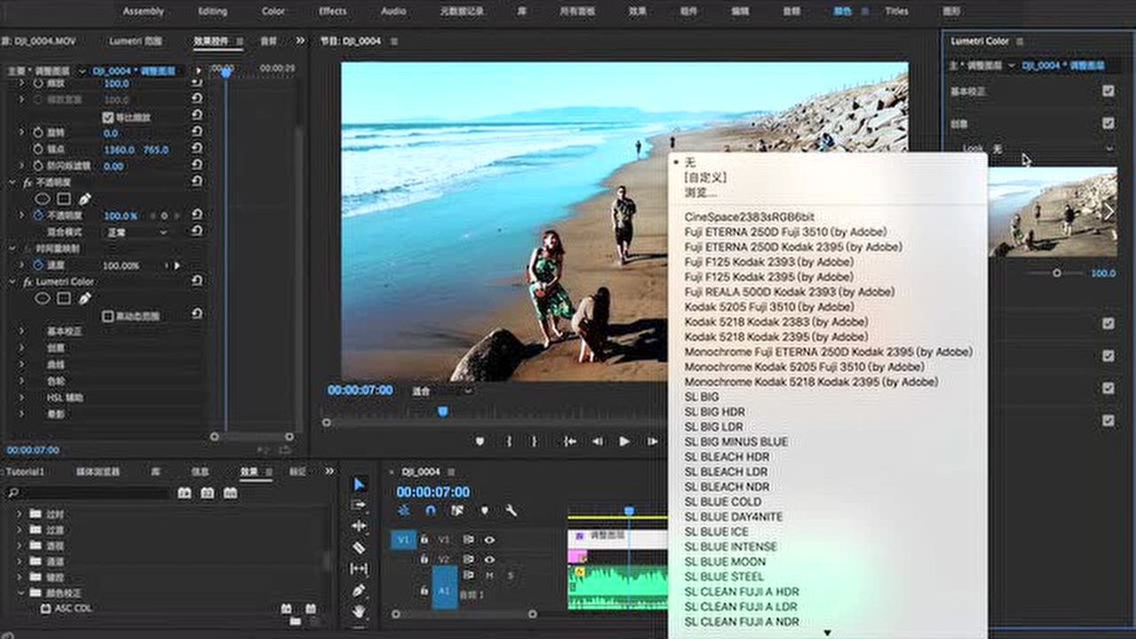The image size is (1136, 639).
Task: Toggle linked selection icon in timeline
Action: click(458, 510)
